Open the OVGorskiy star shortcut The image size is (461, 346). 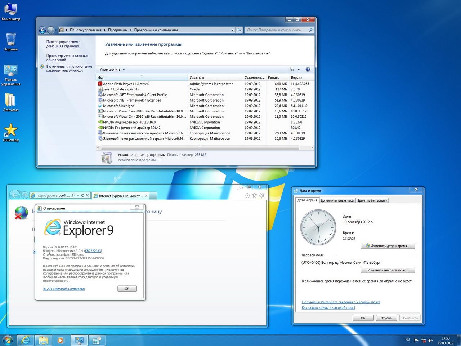[x=11, y=133]
